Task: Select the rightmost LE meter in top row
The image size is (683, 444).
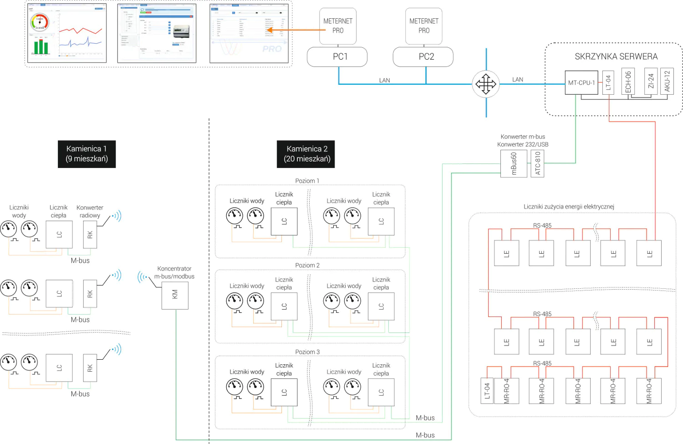Action: click(x=649, y=253)
